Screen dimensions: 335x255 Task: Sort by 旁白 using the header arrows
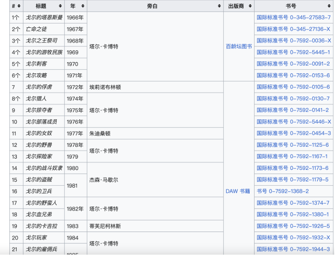click(219, 6)
